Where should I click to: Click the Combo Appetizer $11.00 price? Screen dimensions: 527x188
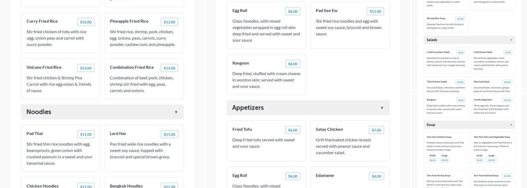[x=507, y=100]
